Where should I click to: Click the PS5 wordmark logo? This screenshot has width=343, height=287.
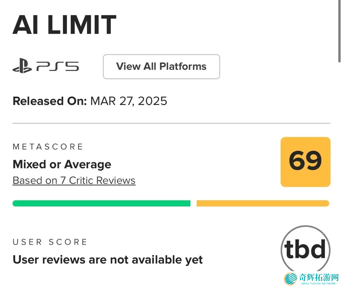[58, 66]
